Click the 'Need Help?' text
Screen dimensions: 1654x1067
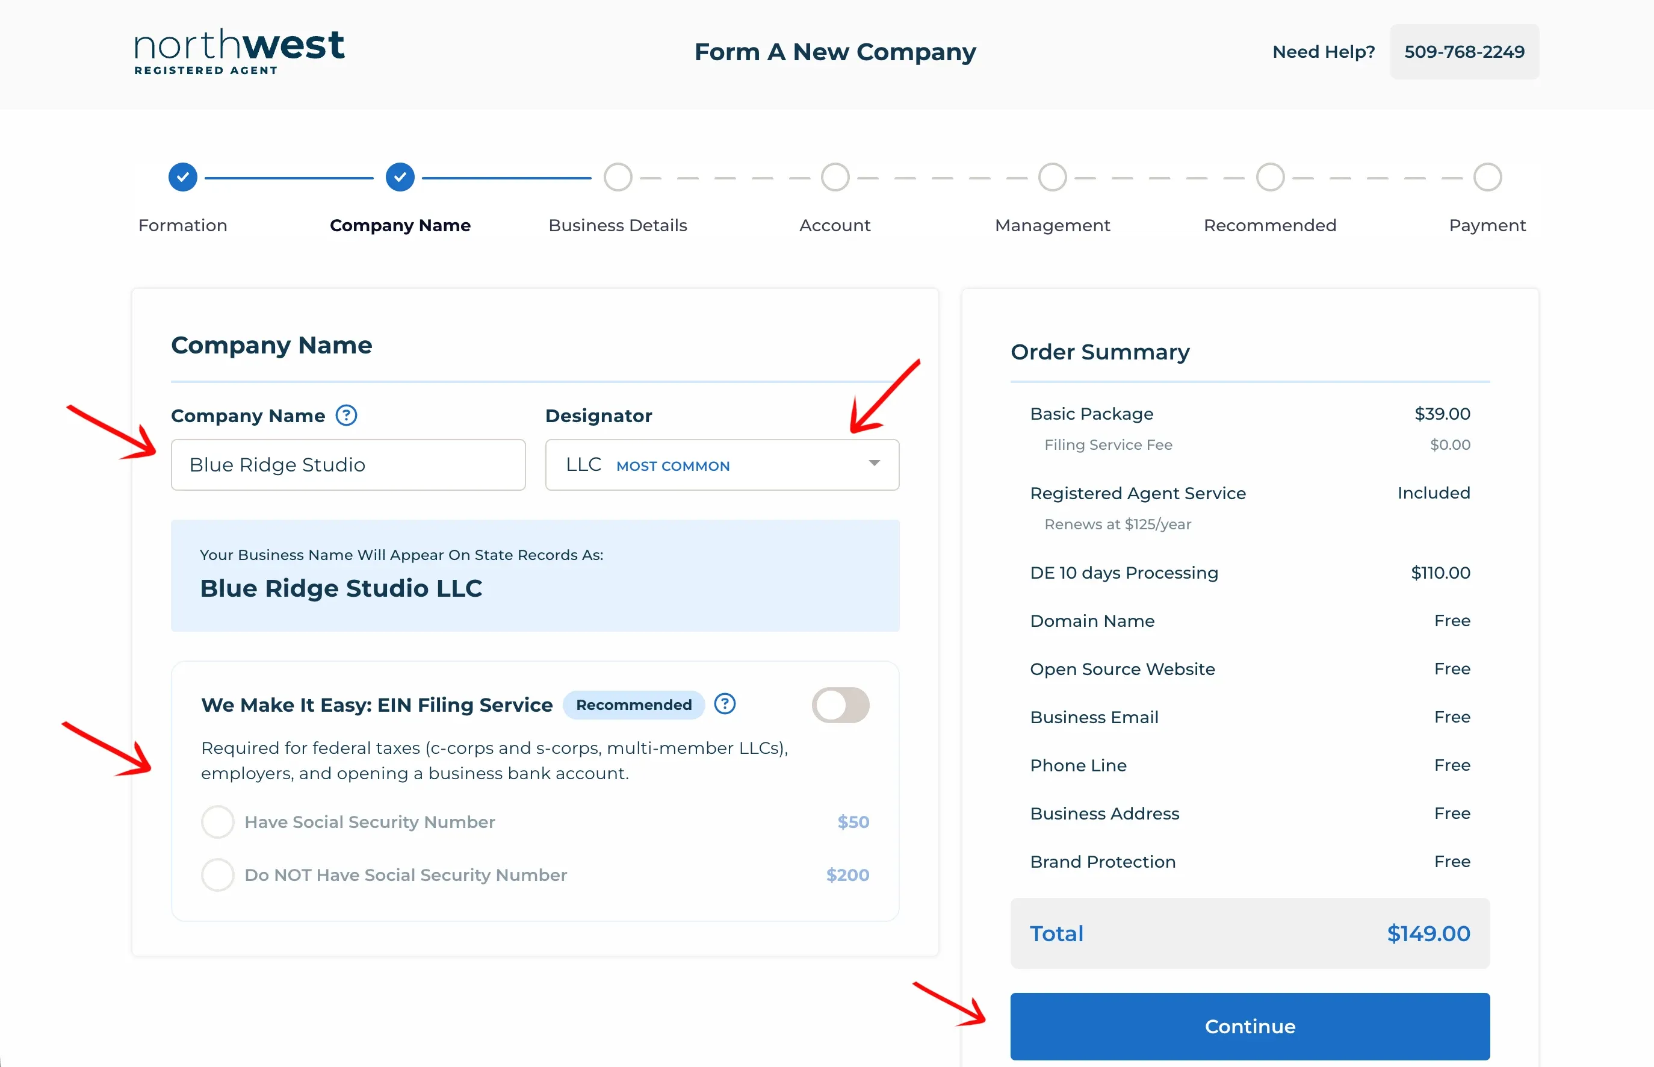click(x=1324, y=52)
